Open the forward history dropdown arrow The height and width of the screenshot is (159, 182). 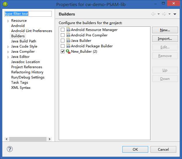click(169, 14)
